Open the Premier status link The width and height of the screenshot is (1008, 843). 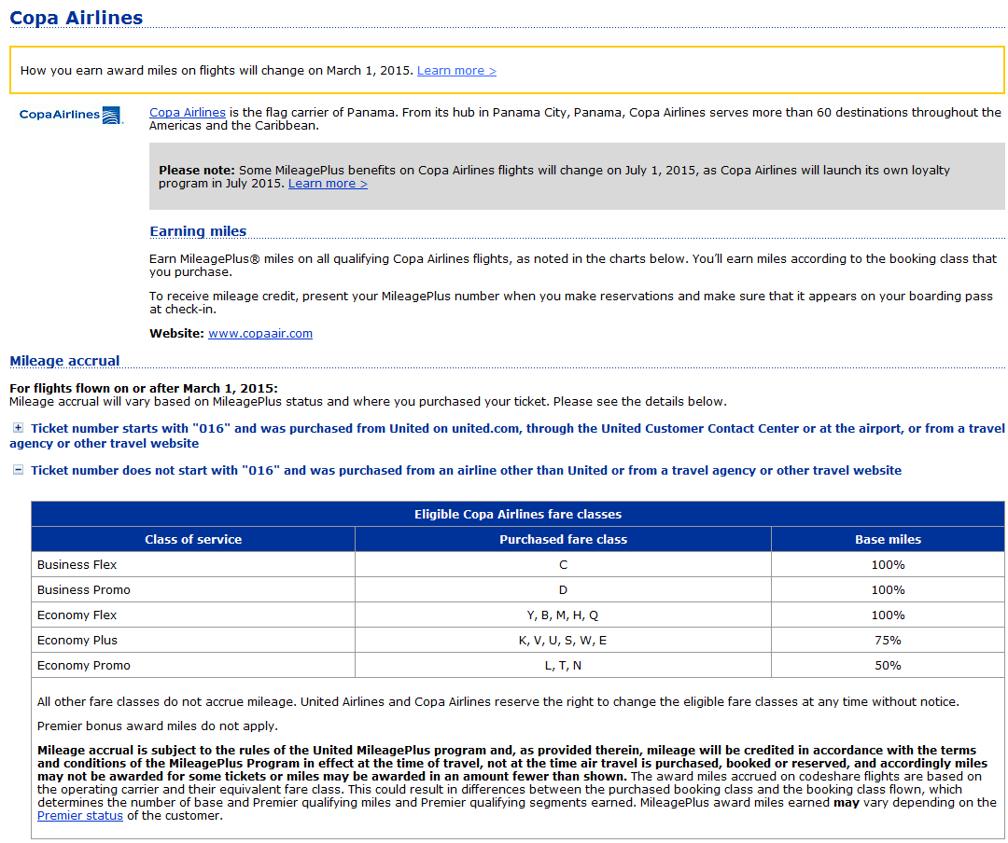coord(79,816)
